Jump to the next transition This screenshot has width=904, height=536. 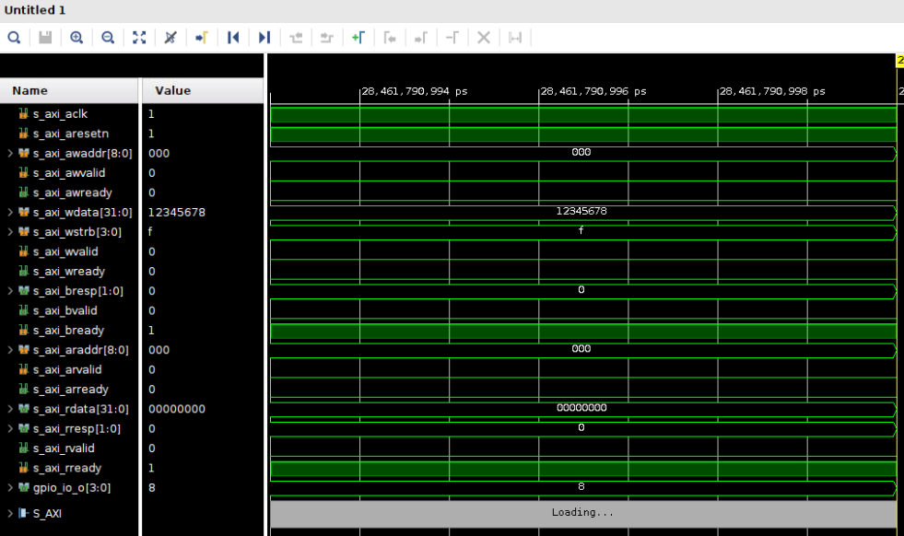327,38
